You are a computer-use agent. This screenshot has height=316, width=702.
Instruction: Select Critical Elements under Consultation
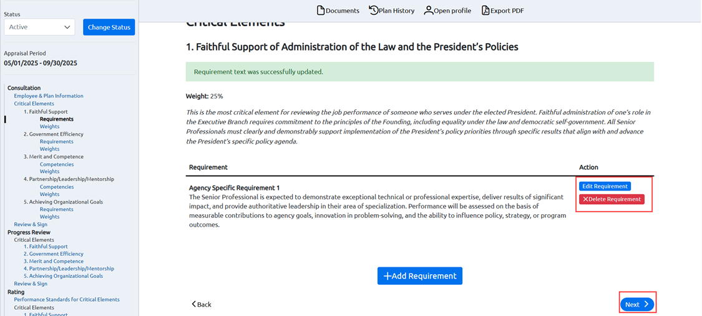click(34, 104)
